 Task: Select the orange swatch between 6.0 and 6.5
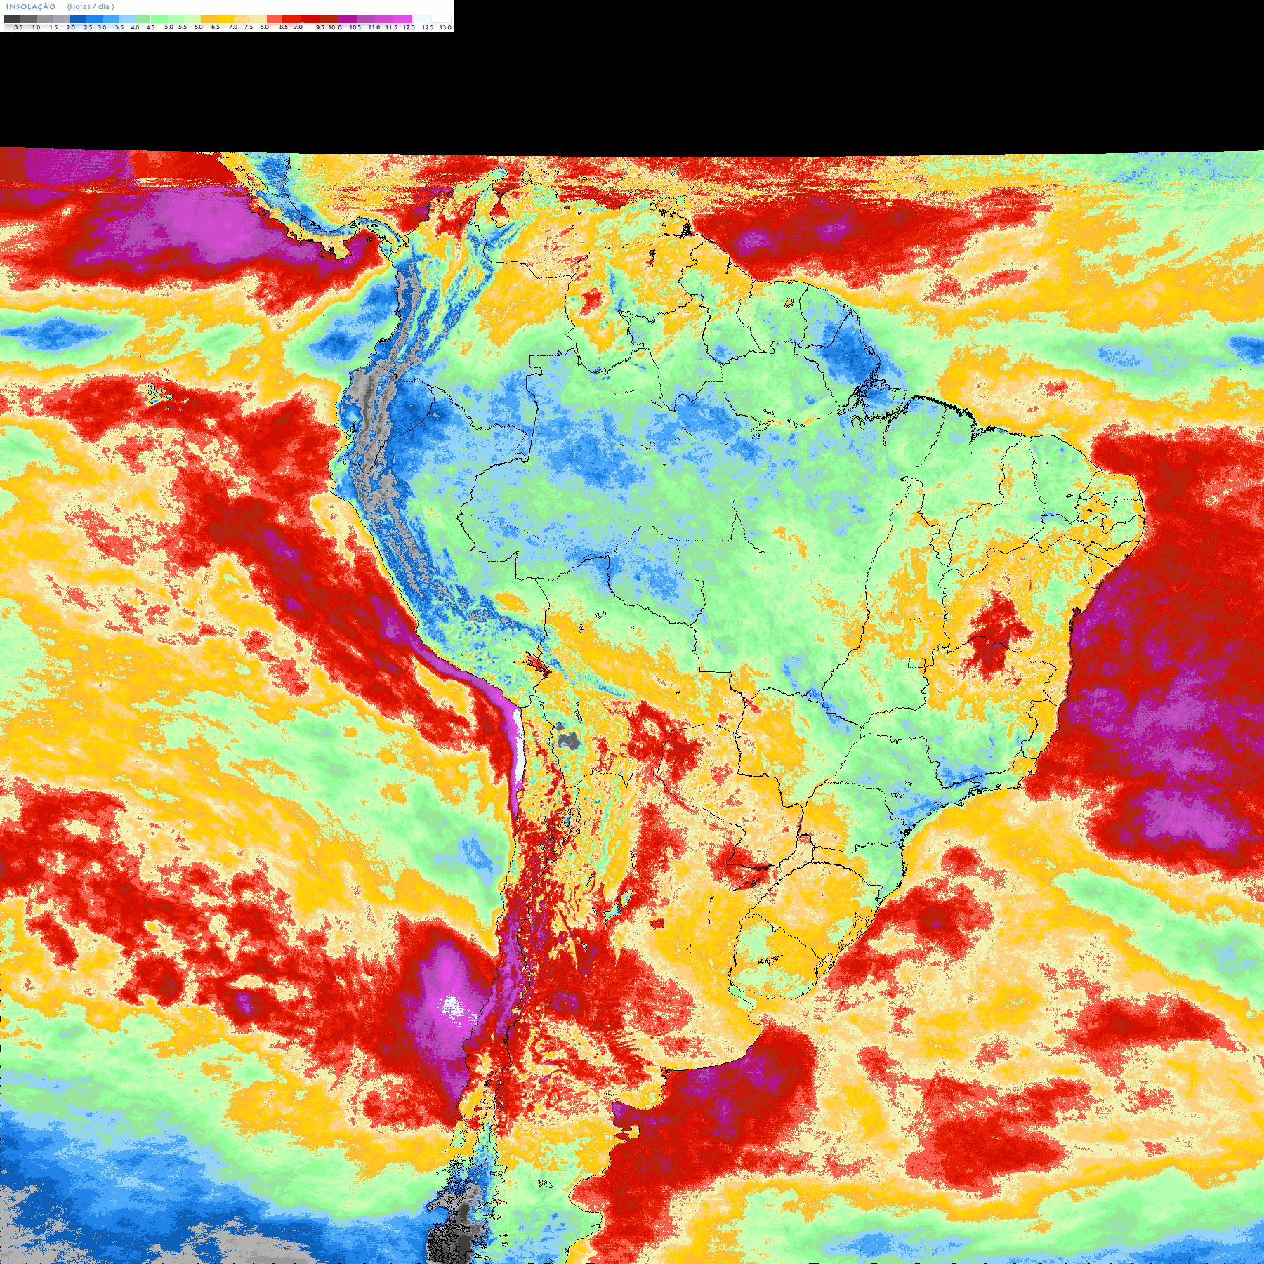click(209, 19)
